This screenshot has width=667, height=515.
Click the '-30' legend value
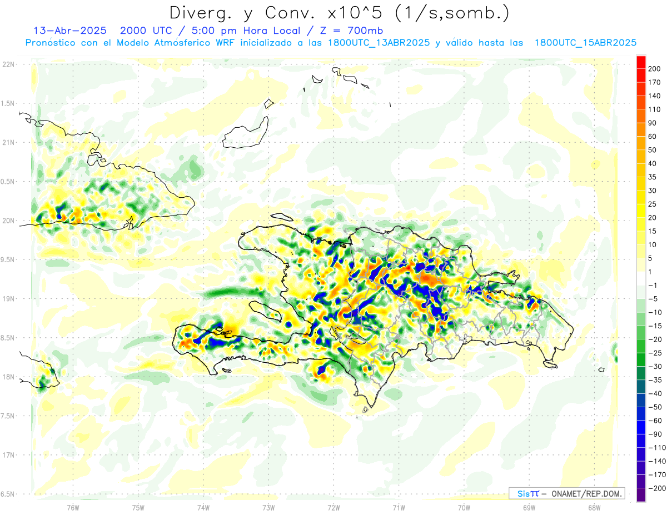[x=655, y=367]
